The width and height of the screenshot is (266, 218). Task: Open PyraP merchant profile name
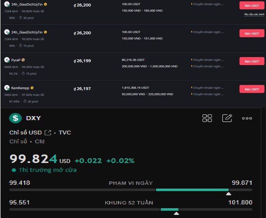coord(16,60)
